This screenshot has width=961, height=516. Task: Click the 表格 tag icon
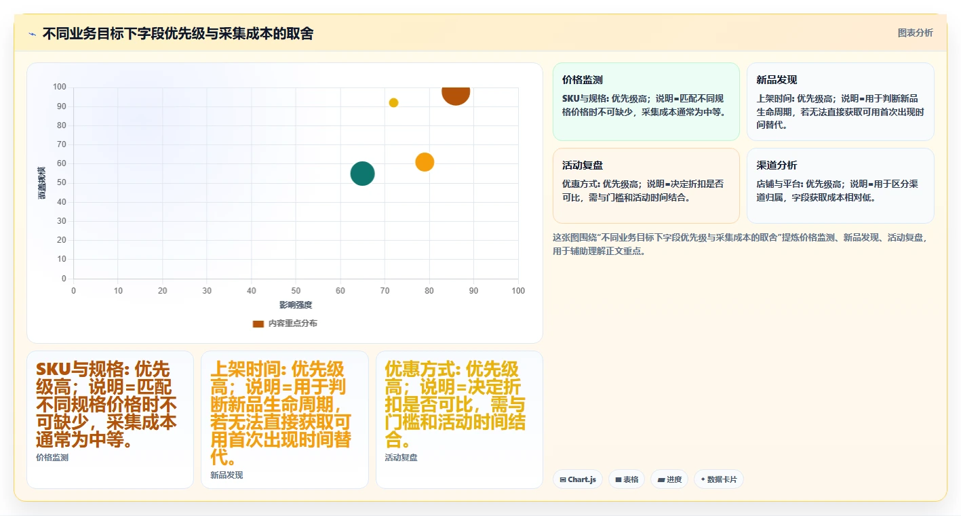pos(618,479)
